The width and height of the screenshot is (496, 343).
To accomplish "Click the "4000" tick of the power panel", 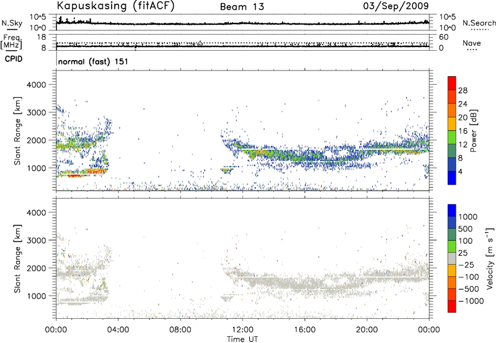I will (36, 85).
